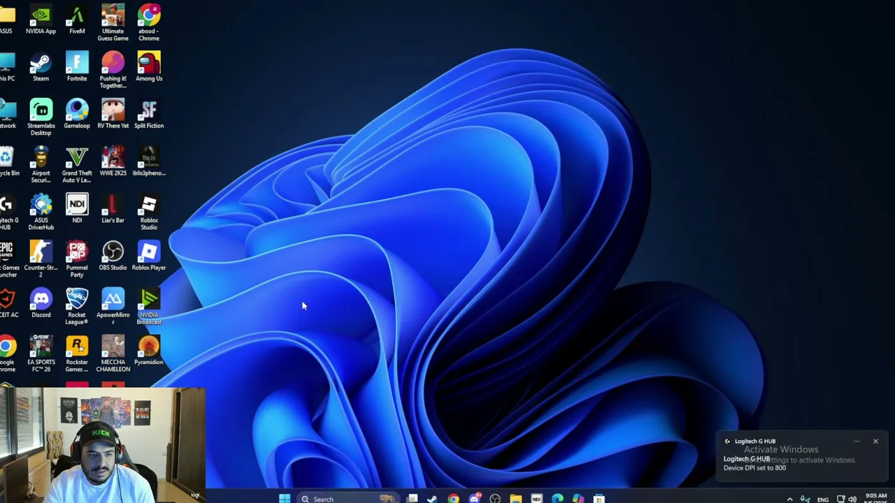Click the Airport Security desktop icon
Viewport: 895px width, 503px height.
click(x=41, y=165)
